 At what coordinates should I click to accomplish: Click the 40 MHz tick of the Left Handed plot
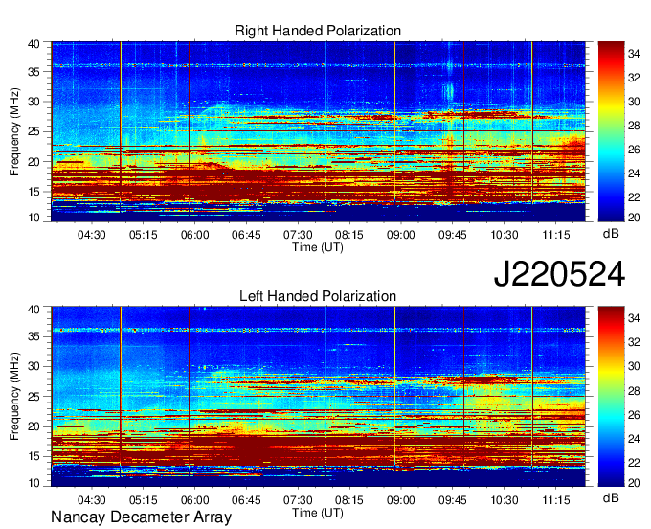(x=34, y=310)
